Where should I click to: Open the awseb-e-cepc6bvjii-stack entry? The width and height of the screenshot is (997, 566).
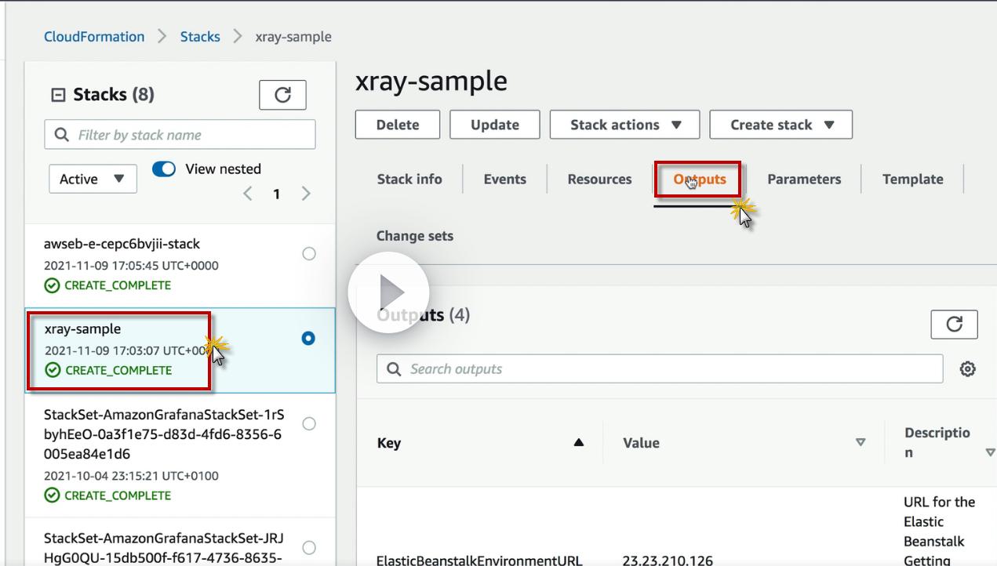click(122, 244)
